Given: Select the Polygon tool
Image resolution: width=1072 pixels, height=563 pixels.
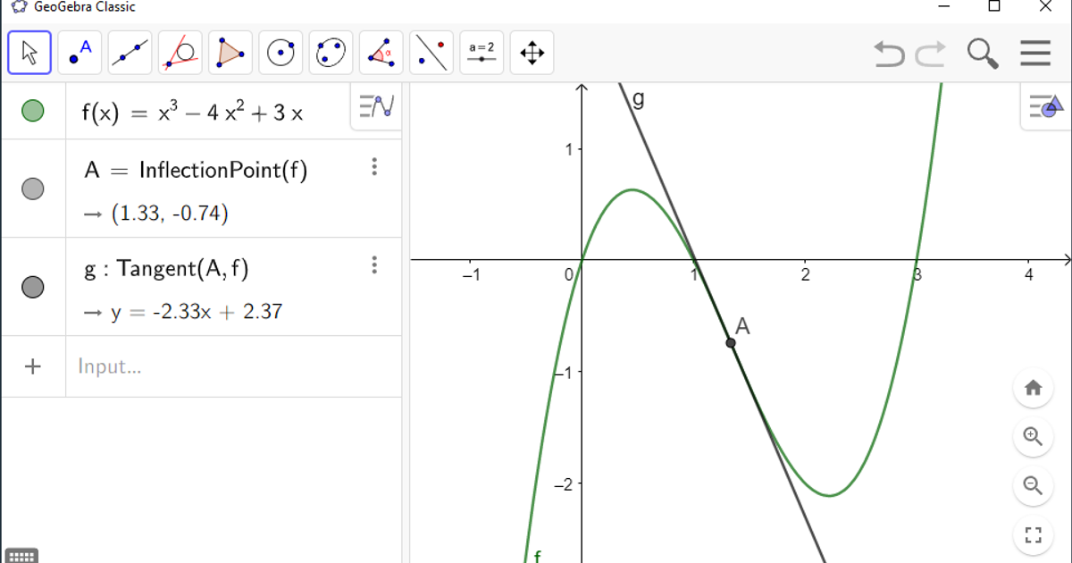Looking at the screenshot, I should [x=230, y=52].
